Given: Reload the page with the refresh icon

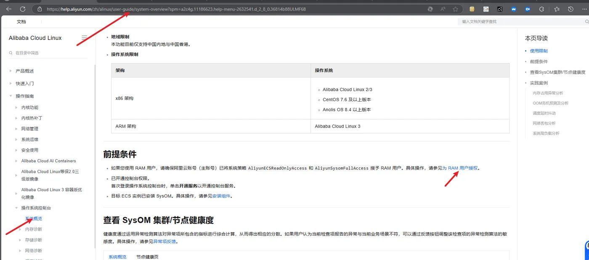Looking at the screenshot, I should point(22,9).
